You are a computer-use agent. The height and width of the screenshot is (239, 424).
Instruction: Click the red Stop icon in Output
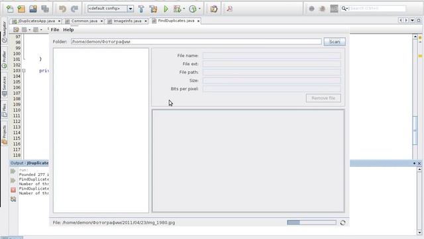click(13, 190)
